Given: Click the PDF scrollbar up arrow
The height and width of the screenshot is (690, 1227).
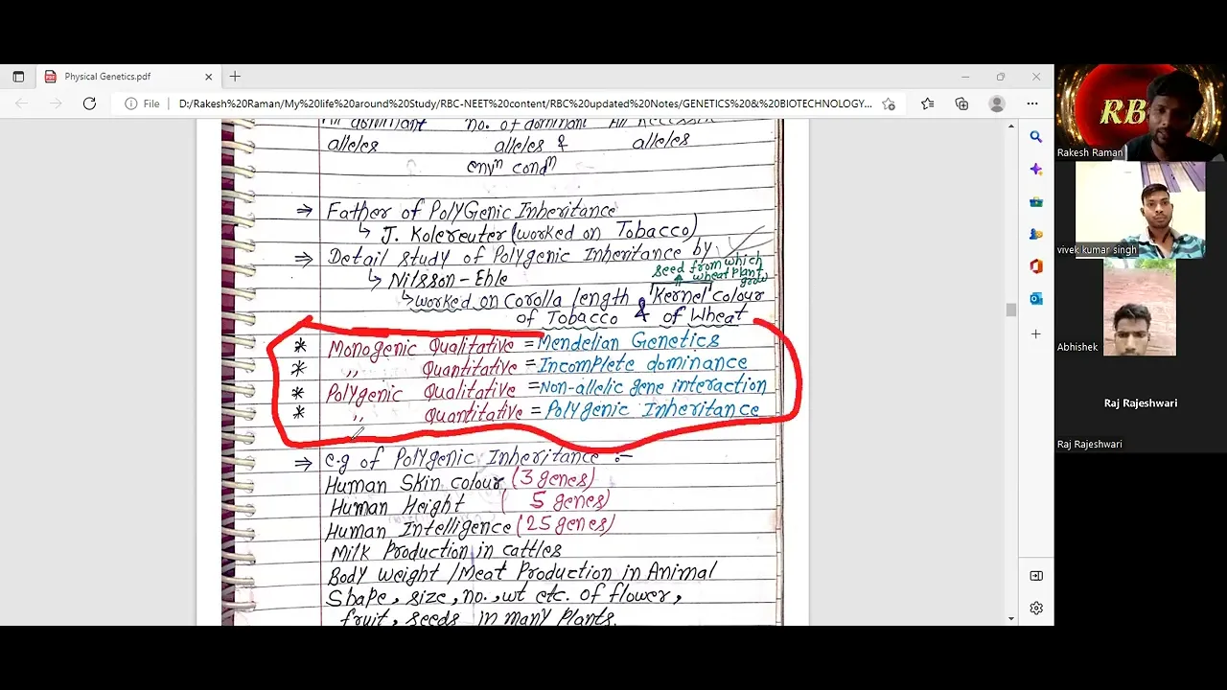Looking at the screenshot, I should tap(1010, 126).
